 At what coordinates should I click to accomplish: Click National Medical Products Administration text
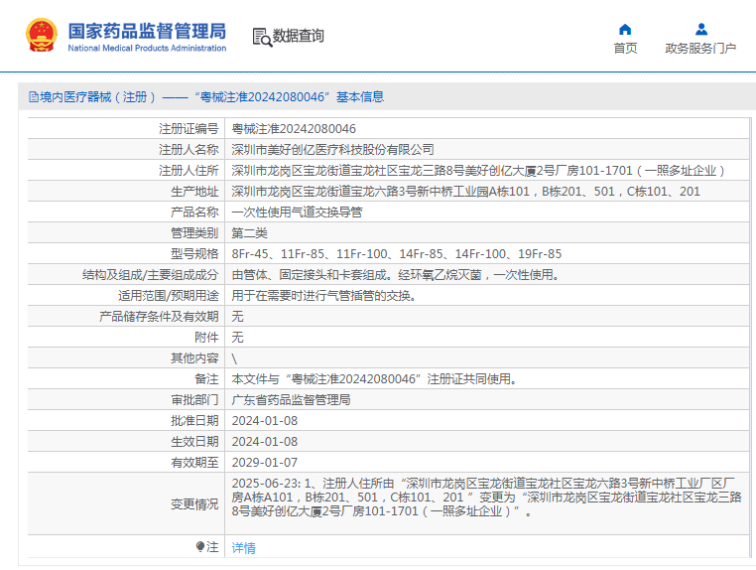(x=147, y=49)
